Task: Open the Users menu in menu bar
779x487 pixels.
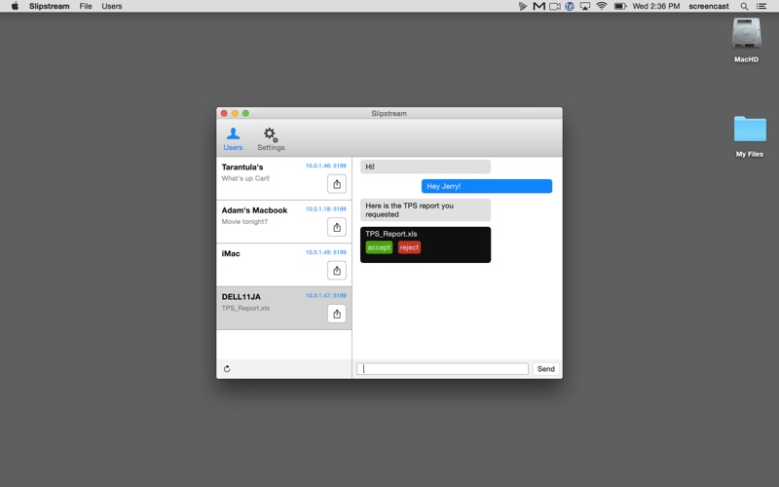Action: pyautogui.click(x=112, y=6)
